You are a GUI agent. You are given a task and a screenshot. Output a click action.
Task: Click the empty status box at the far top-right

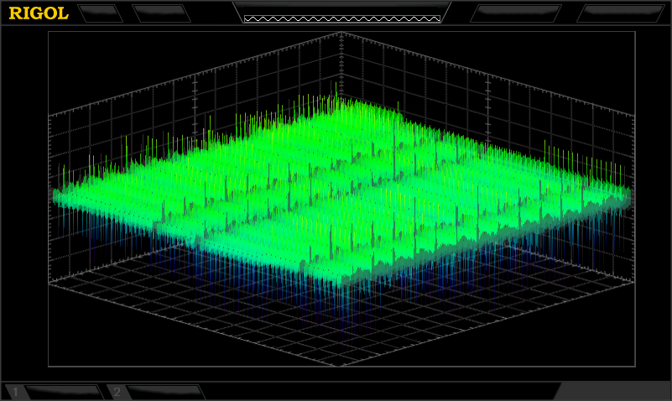(621, 13)
